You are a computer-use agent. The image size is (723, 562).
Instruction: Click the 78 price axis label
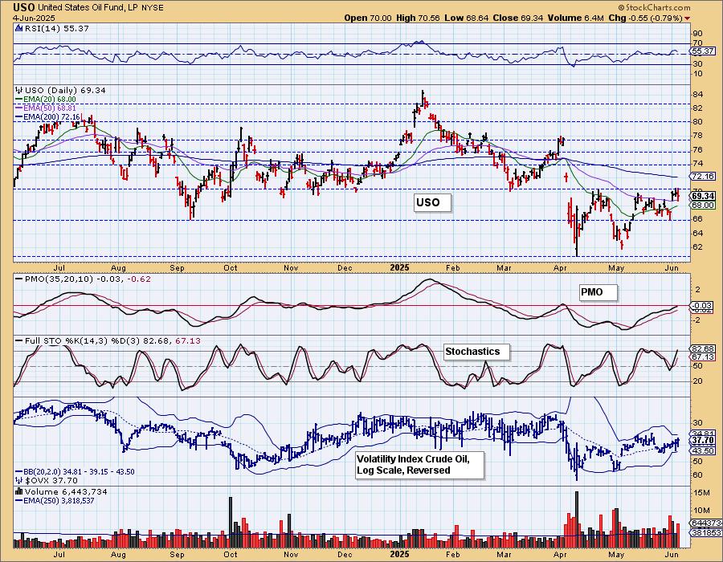697,136
